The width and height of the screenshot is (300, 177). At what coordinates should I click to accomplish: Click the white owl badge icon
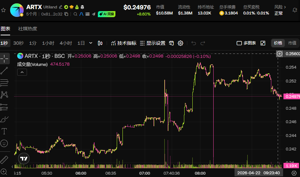[x=82, y=7]
